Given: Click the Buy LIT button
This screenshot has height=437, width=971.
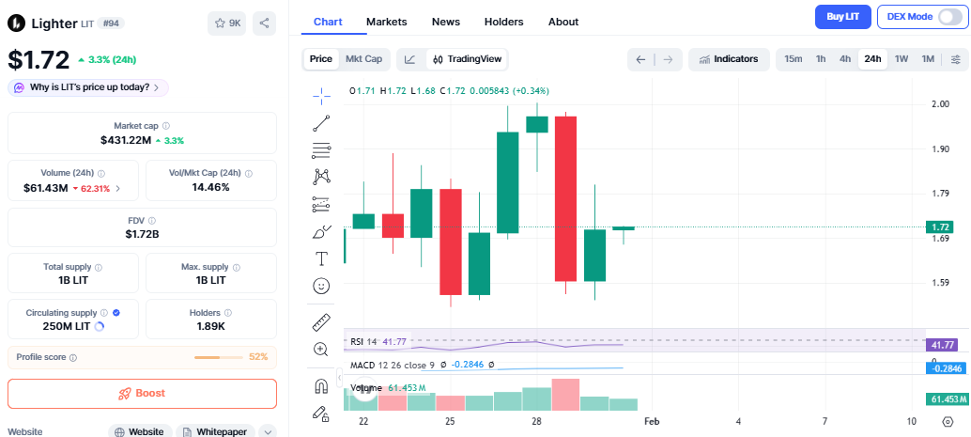Looking at the screenshot, I should tap(842, 17).
